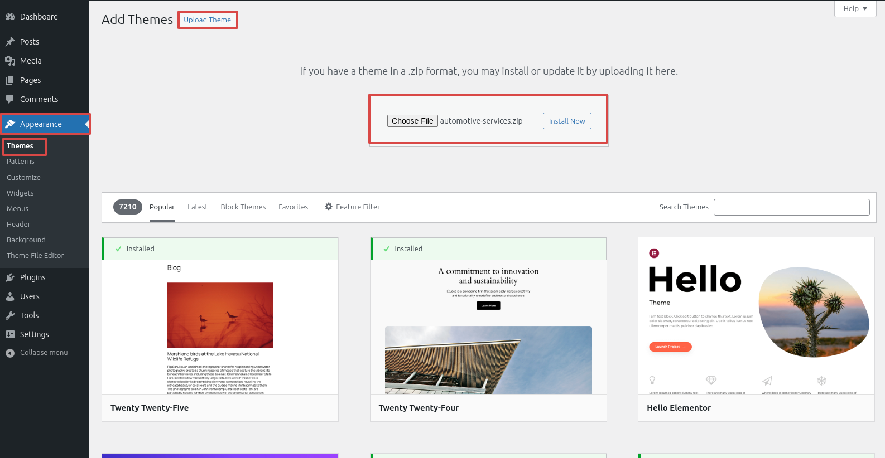The width and height of the screenshot is (885, 458).
Task: Click the Hello Elementor theme name
Action: click(679, 408)
